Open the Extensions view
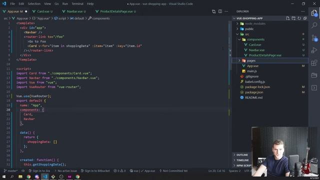Image resolution: width=320 pixels, height=180 pixels. click(x=314, y=62)
